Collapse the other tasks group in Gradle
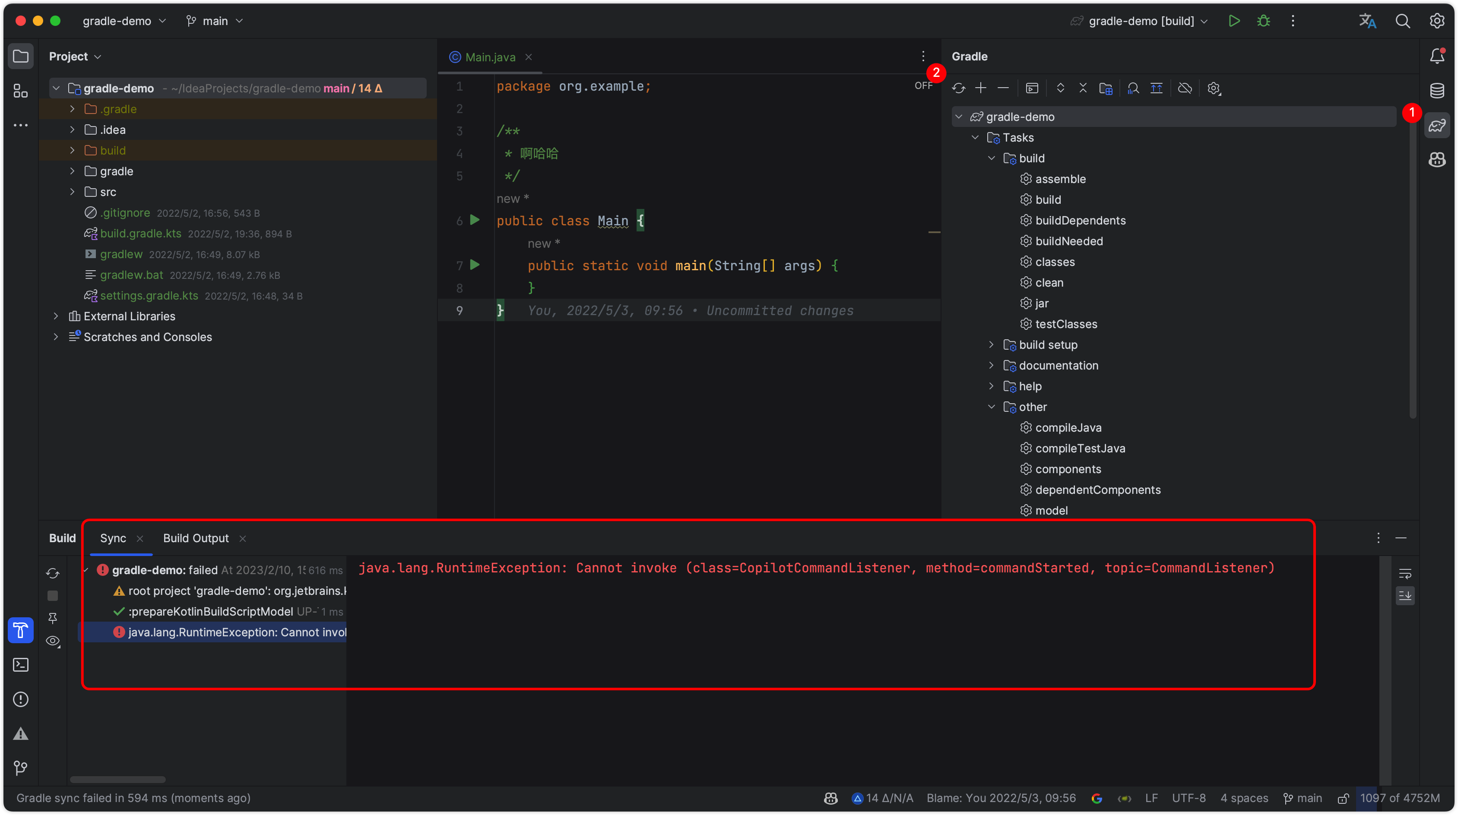 991,407
